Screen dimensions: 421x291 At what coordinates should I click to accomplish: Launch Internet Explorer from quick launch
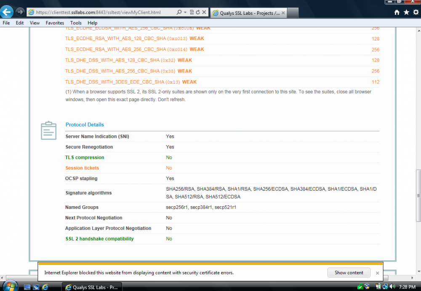(x=45, y=287)
